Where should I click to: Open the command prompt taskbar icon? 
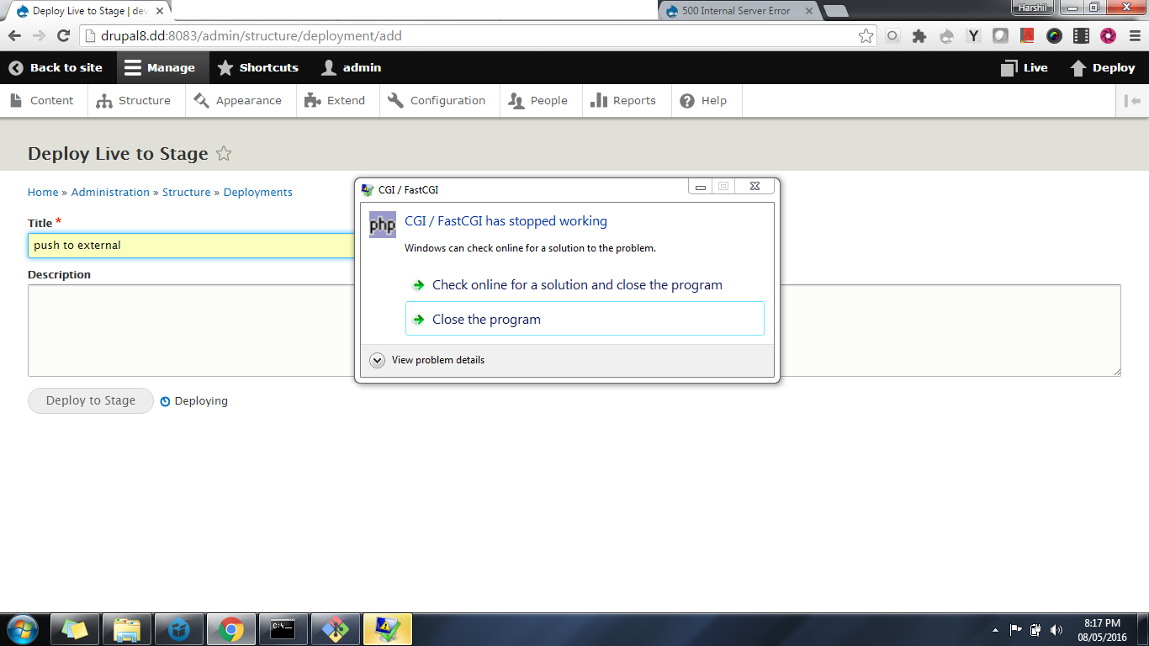(x=283, y=628)
